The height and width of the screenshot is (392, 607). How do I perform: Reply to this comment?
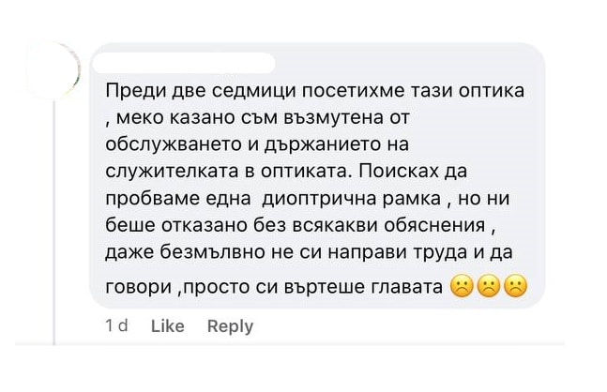tap(230, 325)
